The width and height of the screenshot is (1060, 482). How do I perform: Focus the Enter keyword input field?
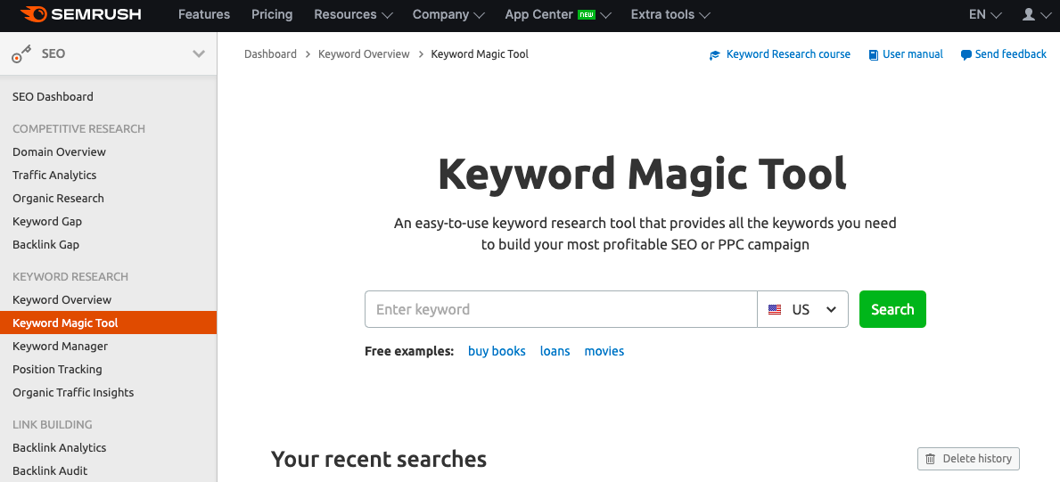(561, 309)
